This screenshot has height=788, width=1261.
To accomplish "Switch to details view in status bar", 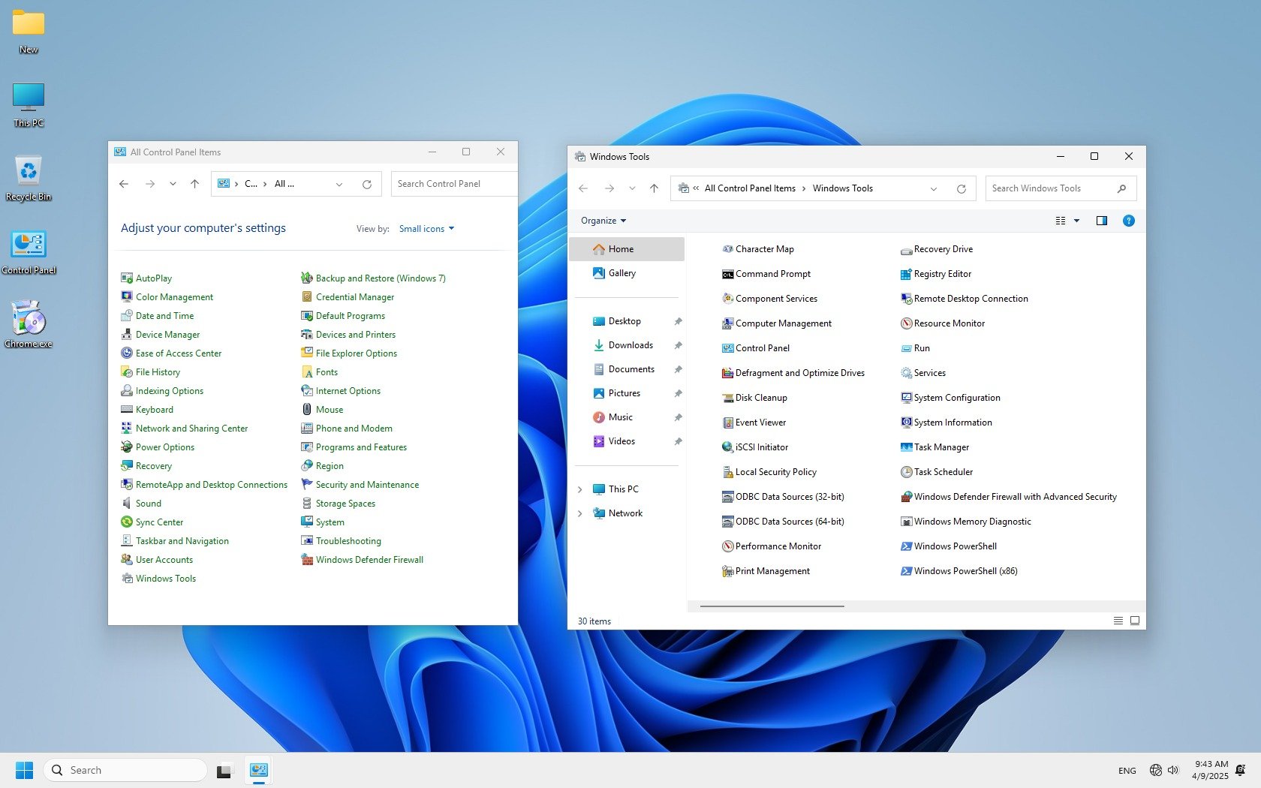I will 1118,621.
